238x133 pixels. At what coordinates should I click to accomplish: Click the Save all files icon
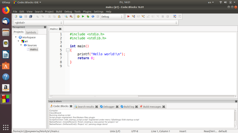pos(31,17)
